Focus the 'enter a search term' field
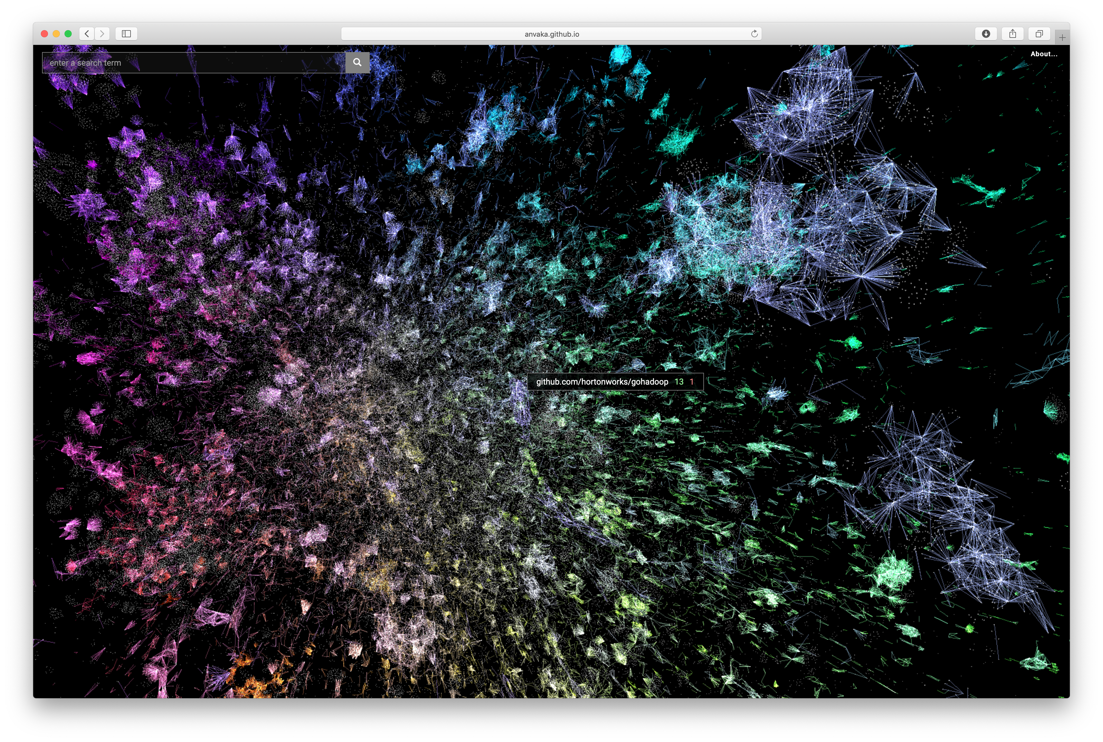This screenshot has width=1103, height=742. [x=194, y=62]
